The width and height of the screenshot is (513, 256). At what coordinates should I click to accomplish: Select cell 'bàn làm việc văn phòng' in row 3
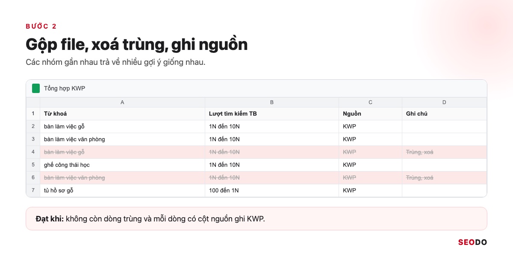[123, 140]
